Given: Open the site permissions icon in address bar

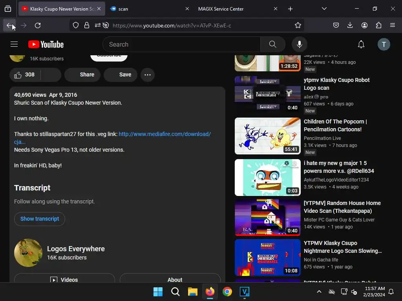Looking at the screenshot, I should click(x=98, y=25).
